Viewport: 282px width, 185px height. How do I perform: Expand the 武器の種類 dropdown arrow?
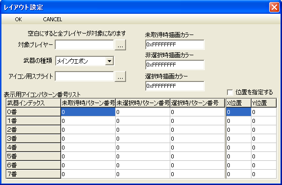coord(109,61)
